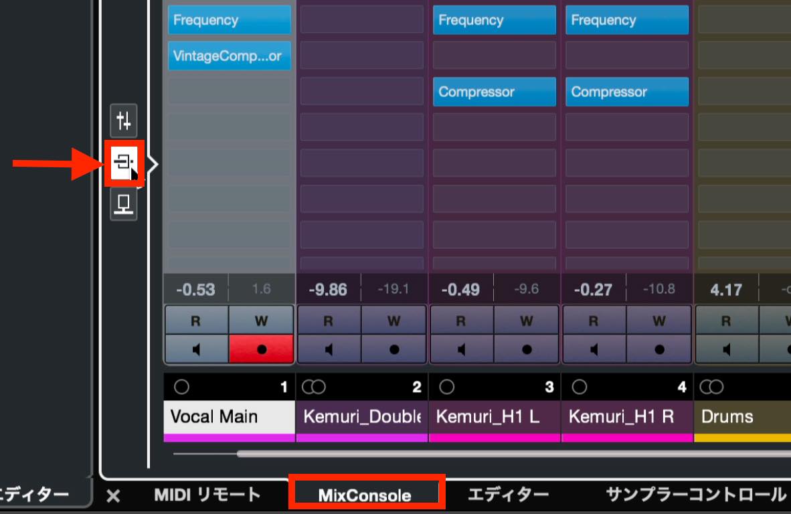Click empty second insert slot on Kemuri_H1 R
Image resolution: width=791 pixels, height=514 pixels.
coord(627,56)
